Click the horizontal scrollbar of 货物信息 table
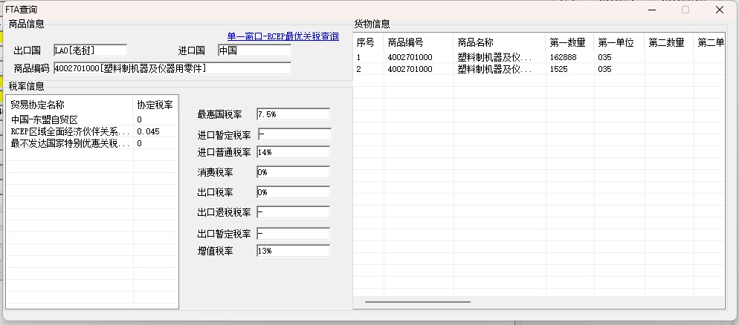The height and width of the screenshot is (325, 739). point(418,301)
